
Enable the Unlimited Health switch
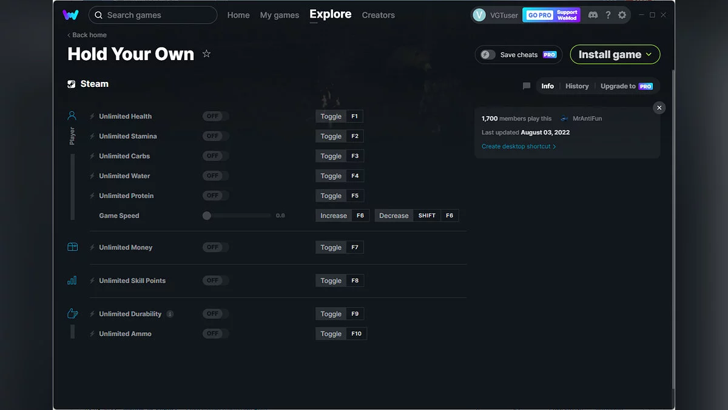(x=215, y=116)
